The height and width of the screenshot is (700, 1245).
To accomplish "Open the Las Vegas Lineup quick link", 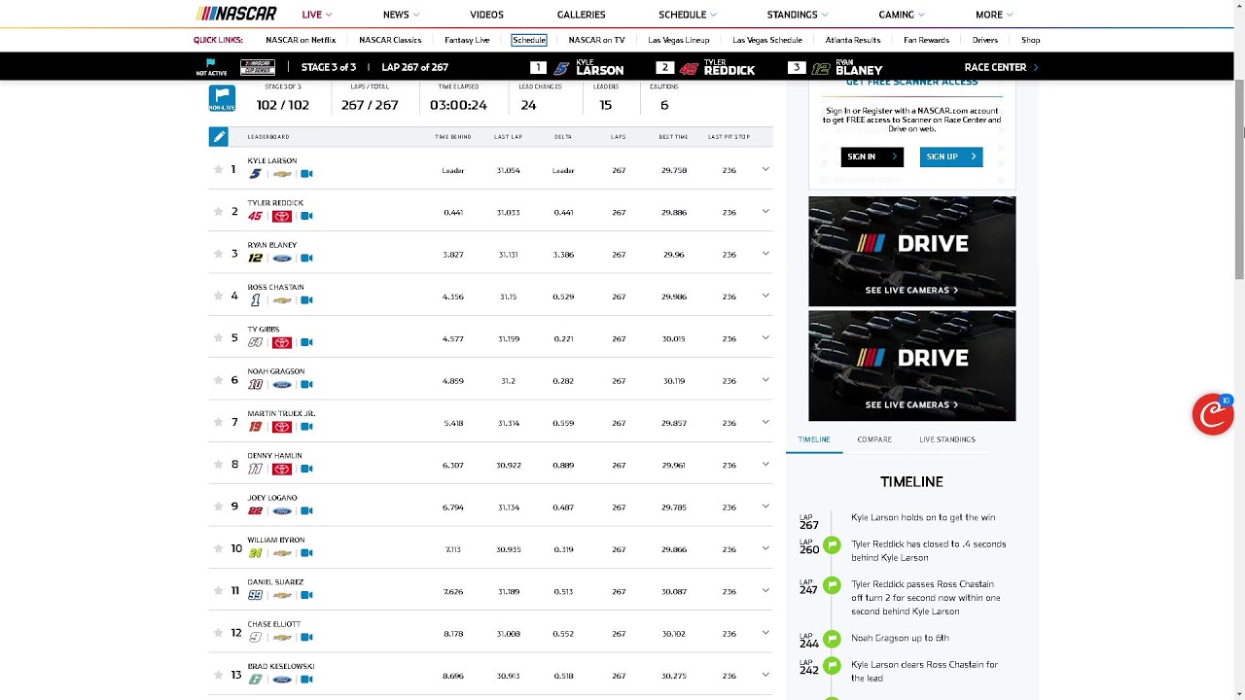I will coord(679,40).
